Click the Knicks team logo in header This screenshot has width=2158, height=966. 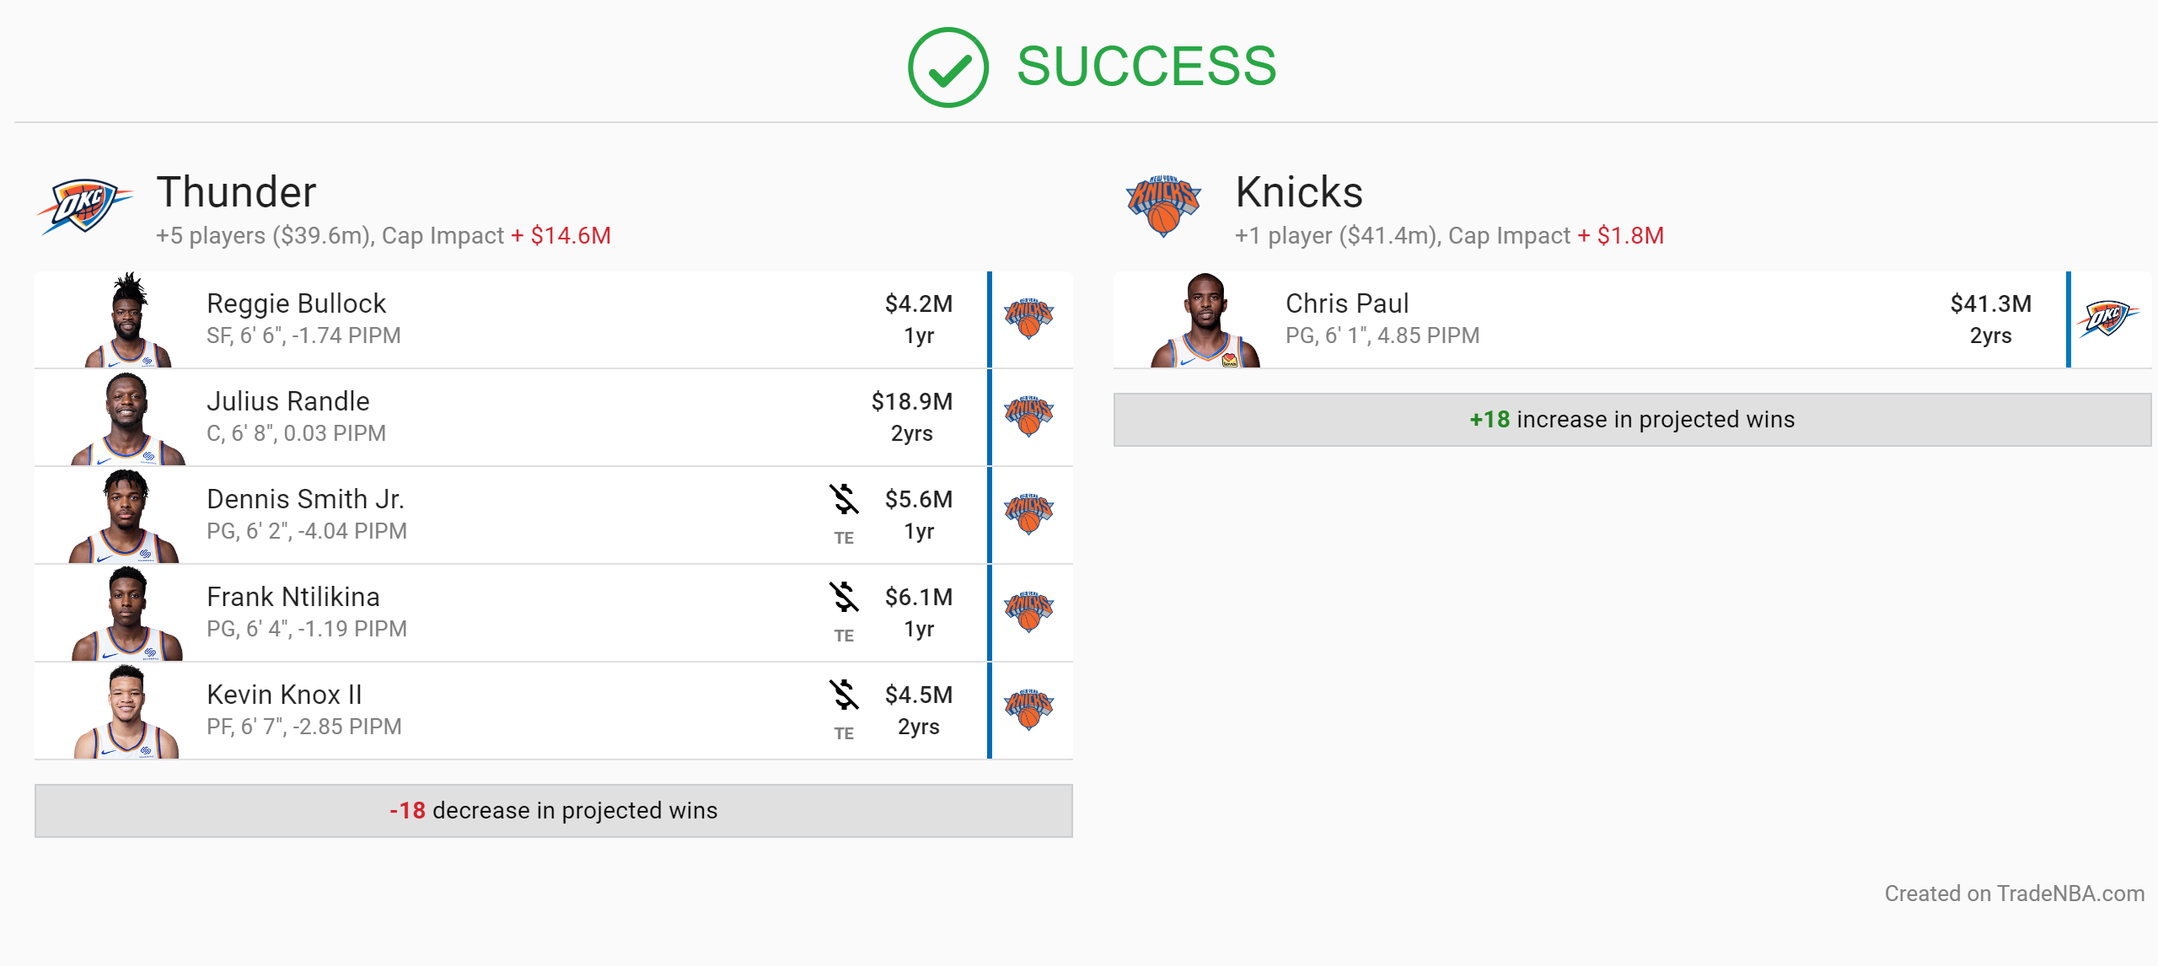pos(1163,207)
